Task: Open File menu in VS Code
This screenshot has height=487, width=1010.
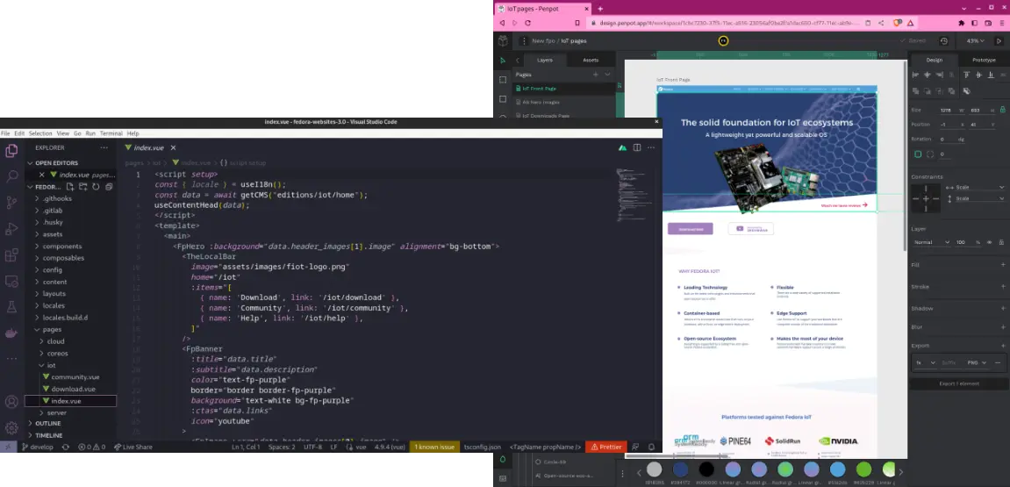Action: point(5,133)
